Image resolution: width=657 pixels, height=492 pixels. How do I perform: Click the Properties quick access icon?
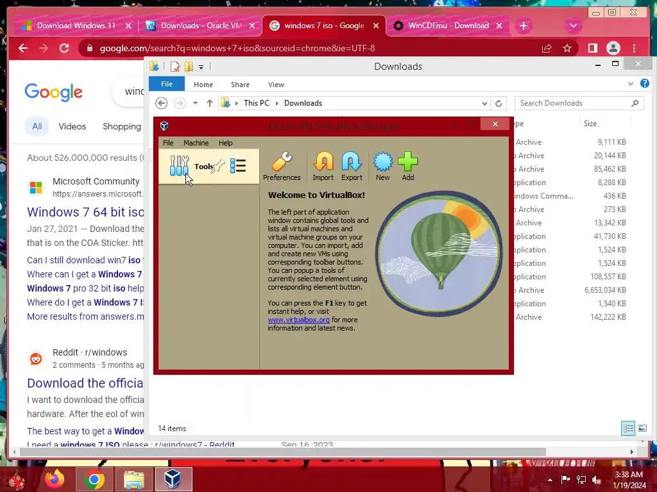point(175,67)
